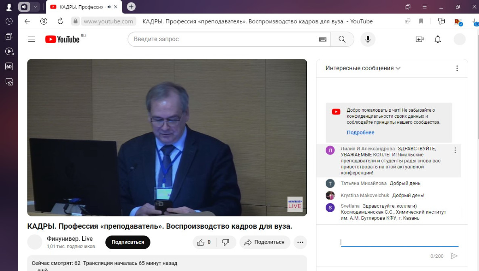Click the YouTube logo to go home
479x271 pixels.
(63, 39)
